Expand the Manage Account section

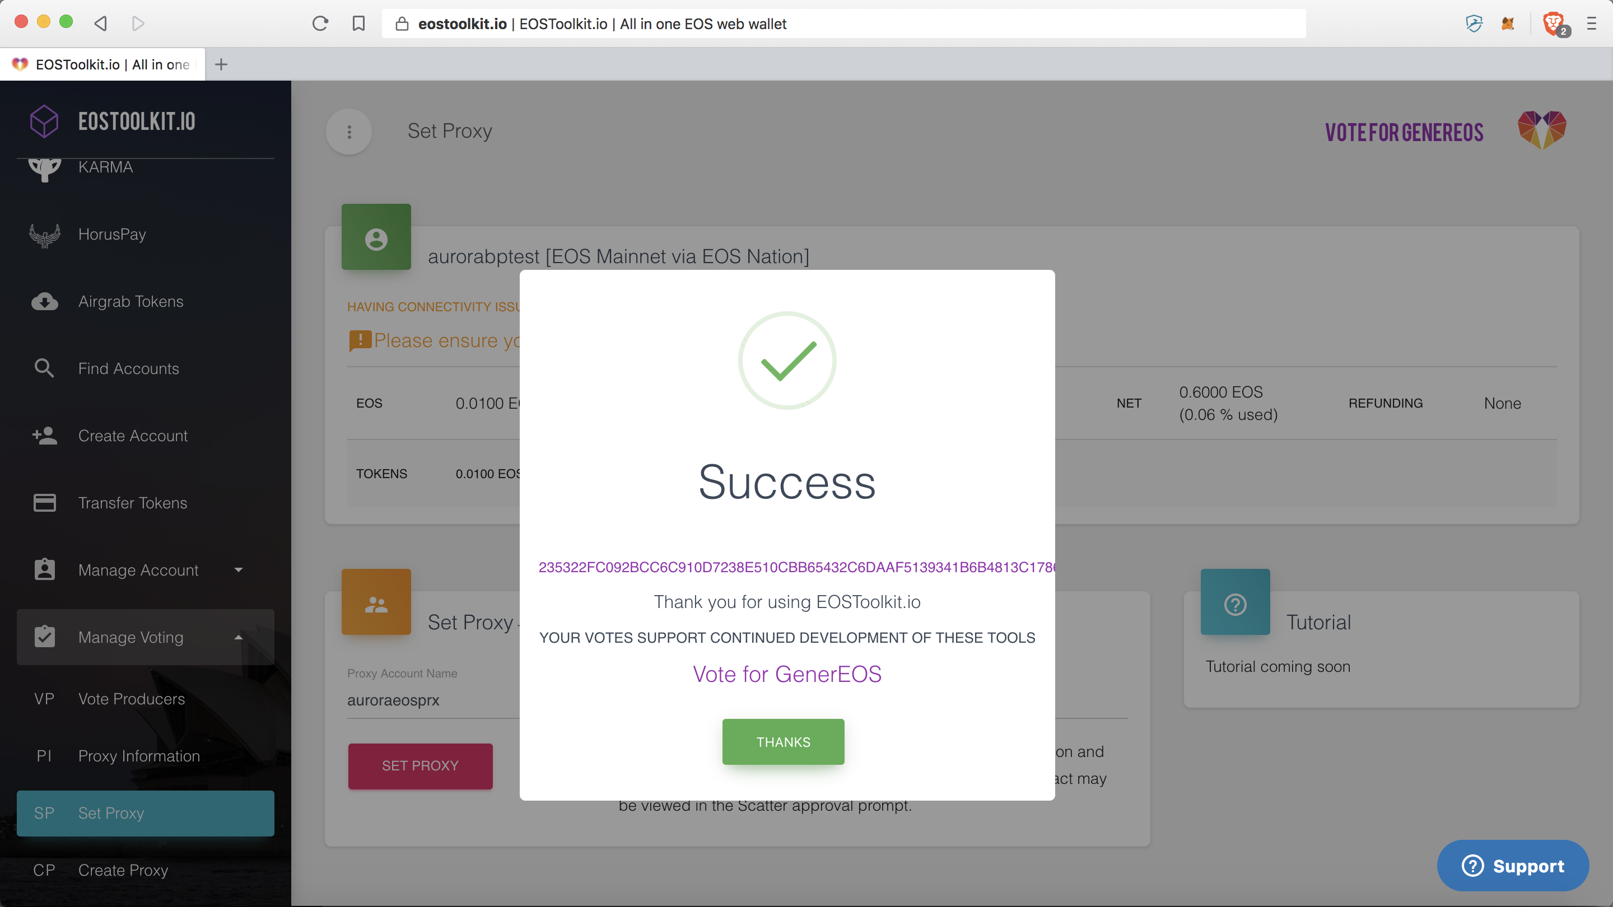coord(145,569)
